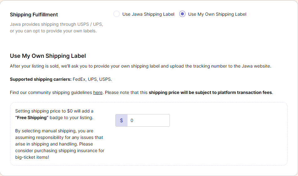
Task: Click the 'Use My Own Shipping Label' option text
Action: 217,14
